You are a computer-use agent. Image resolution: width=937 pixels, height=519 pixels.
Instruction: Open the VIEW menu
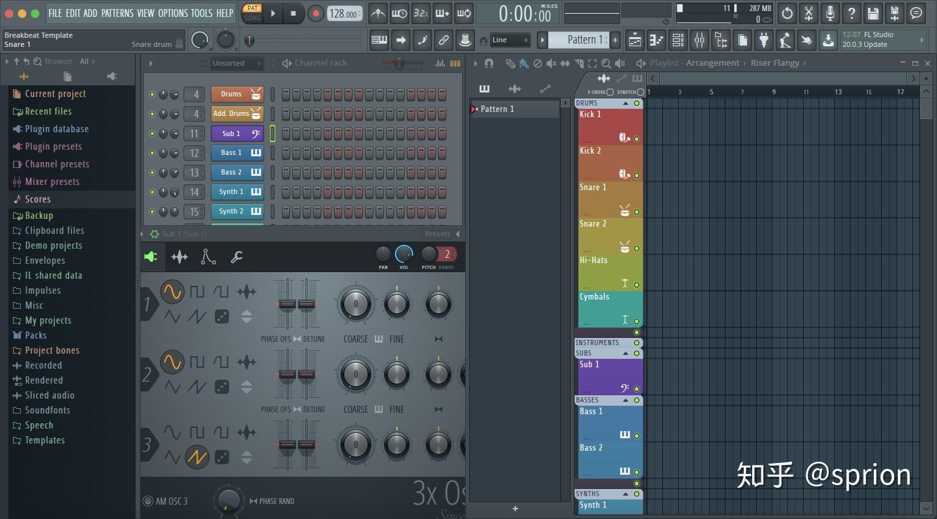click(x=146, y=13)
